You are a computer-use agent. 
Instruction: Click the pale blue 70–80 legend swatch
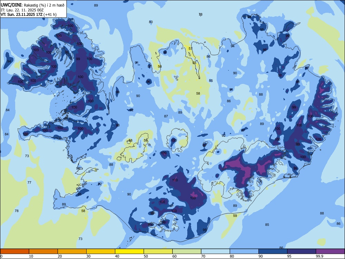pyautogui.click(x=215, y=251)
